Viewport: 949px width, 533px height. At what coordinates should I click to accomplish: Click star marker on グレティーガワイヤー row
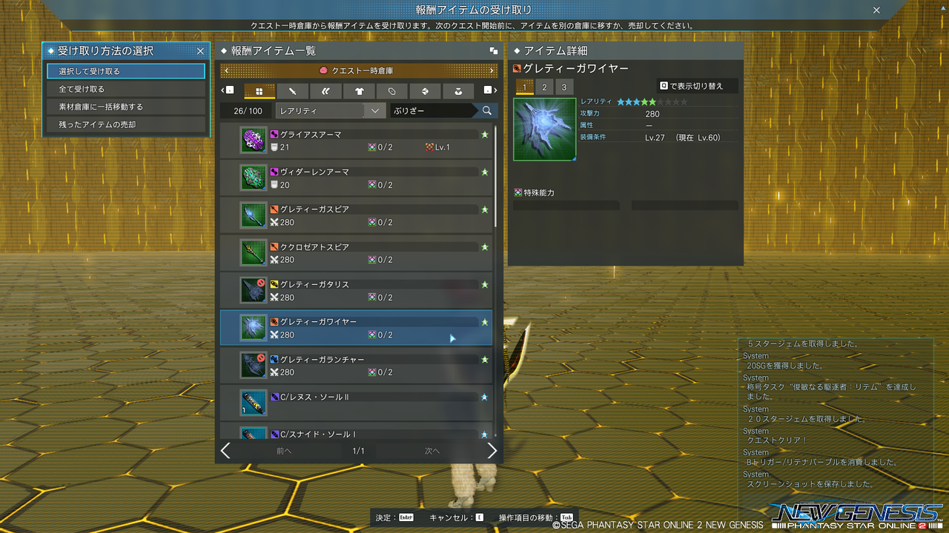(485, 322)
